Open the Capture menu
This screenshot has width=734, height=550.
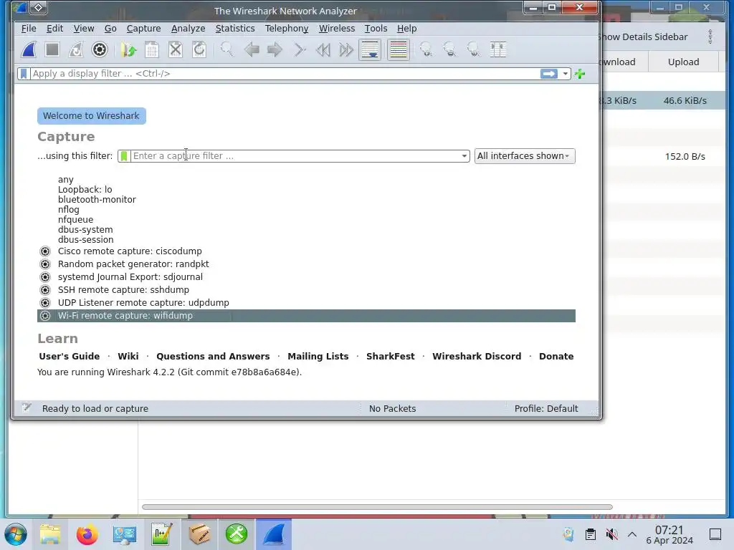(143, 29)
